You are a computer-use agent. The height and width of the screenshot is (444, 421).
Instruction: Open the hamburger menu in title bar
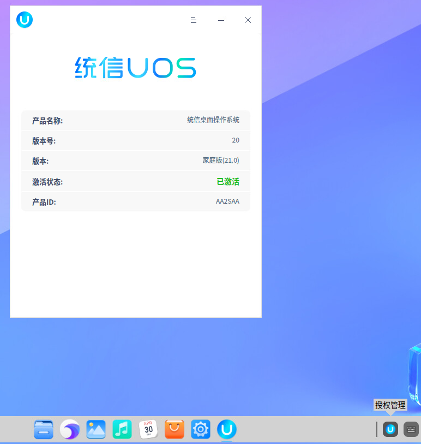[x=194, y=20]
